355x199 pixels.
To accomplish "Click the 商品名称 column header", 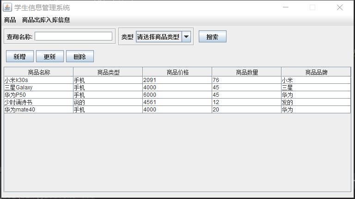I will pyautogui.click(x=39, y=72).
